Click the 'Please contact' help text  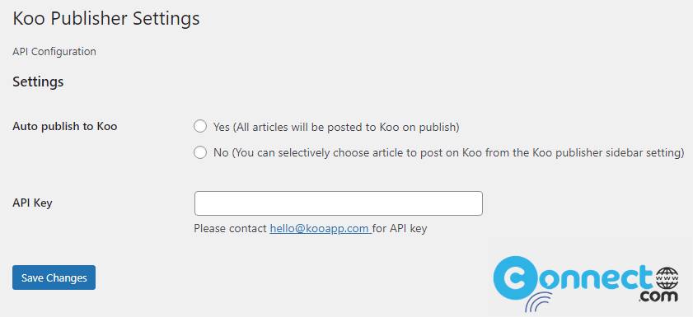click(231, 229)
